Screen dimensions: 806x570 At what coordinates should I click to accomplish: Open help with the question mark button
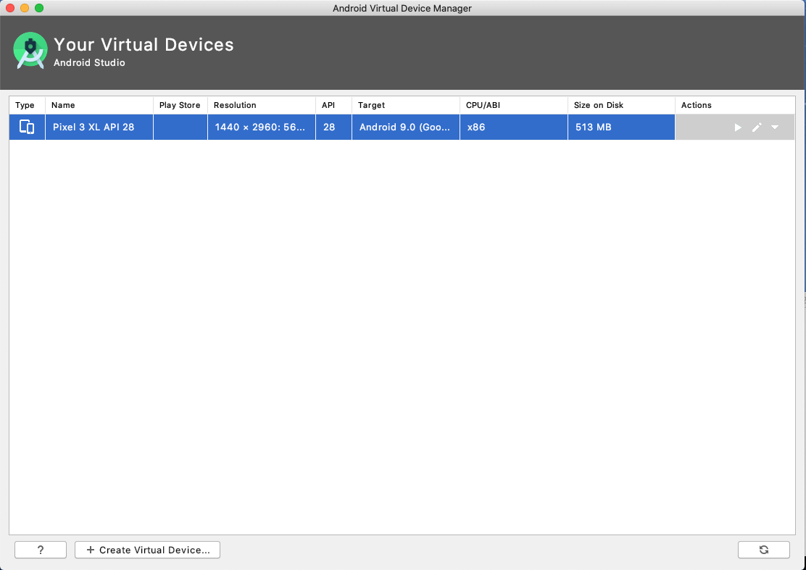pyautogui.click(x=41, y=550)
